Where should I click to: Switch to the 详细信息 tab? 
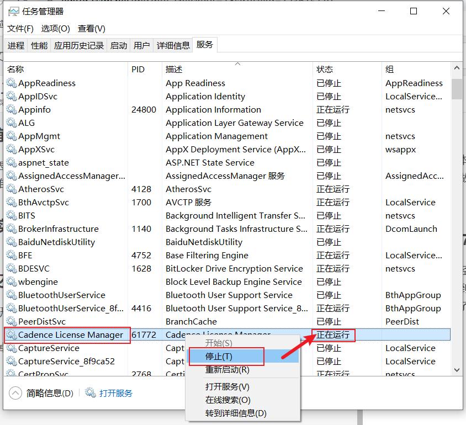pos(173,45)
